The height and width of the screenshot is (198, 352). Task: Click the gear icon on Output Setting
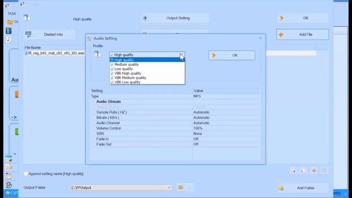coord(145,18)
